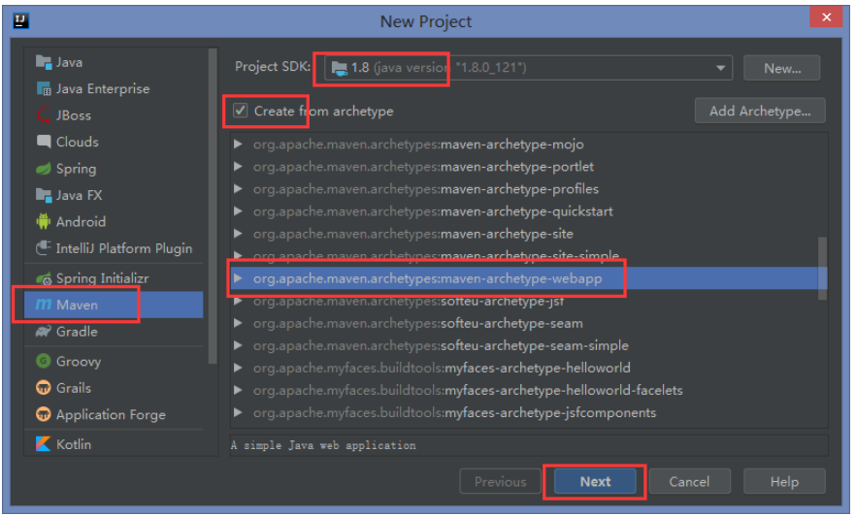Click the Grails icon
This screenshot has width=856, height=516.
point(43,388)
